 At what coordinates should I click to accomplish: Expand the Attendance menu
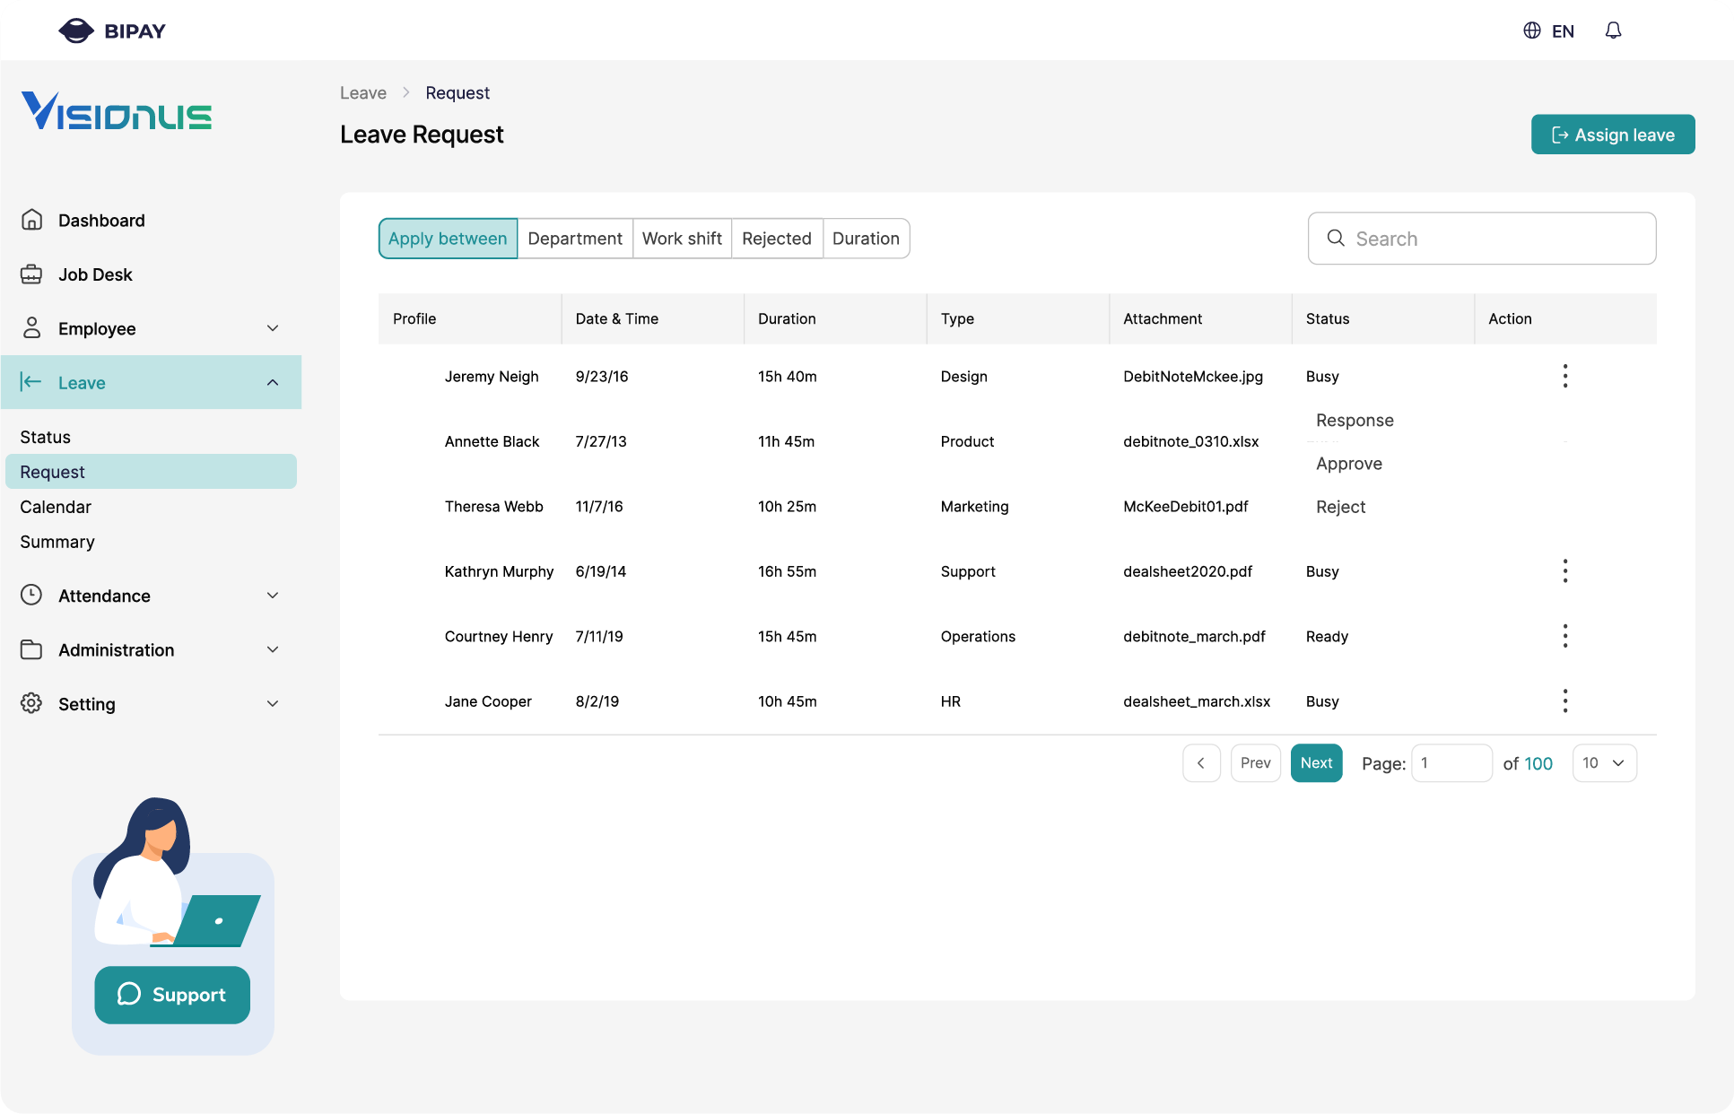point(272,595)
